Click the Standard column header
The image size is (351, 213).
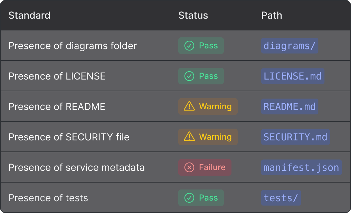(29, 15)
